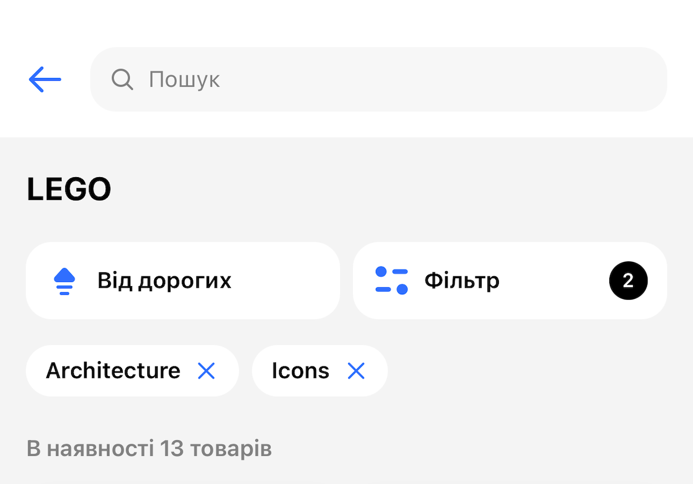Tap the word Architecture in the chip
This screenshot has width=693, height=484.
113,371
